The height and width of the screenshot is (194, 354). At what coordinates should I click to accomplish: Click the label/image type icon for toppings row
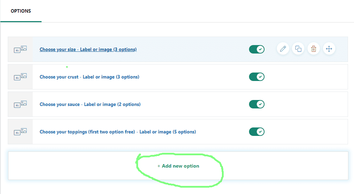tap(20, 132)
